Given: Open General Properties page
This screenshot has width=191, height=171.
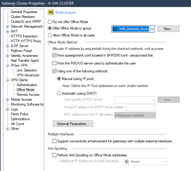Looking at the screenshot, I should click(x=24, y=12).
